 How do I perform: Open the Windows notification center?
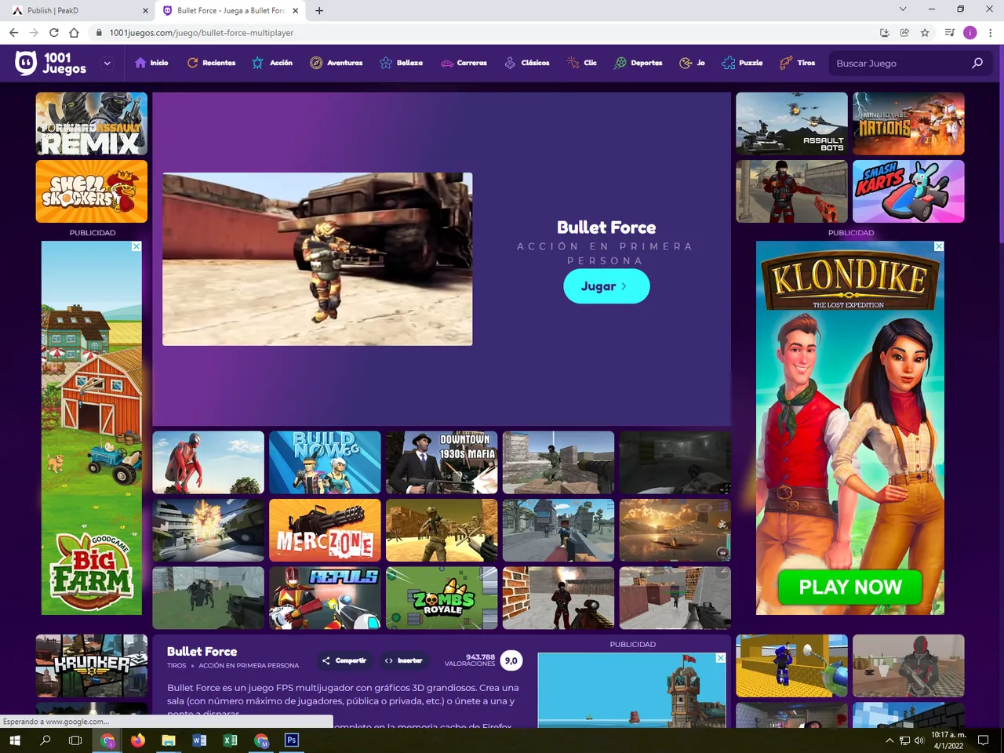(984, 740)
